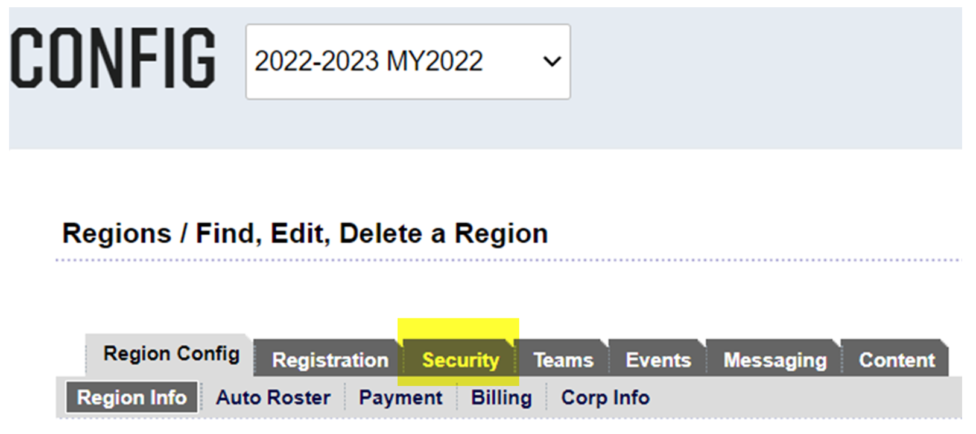Image resolution: width=976 pixels, height=434 pixels.
Task: Switch to the Events tab
Action: [658, 360]
